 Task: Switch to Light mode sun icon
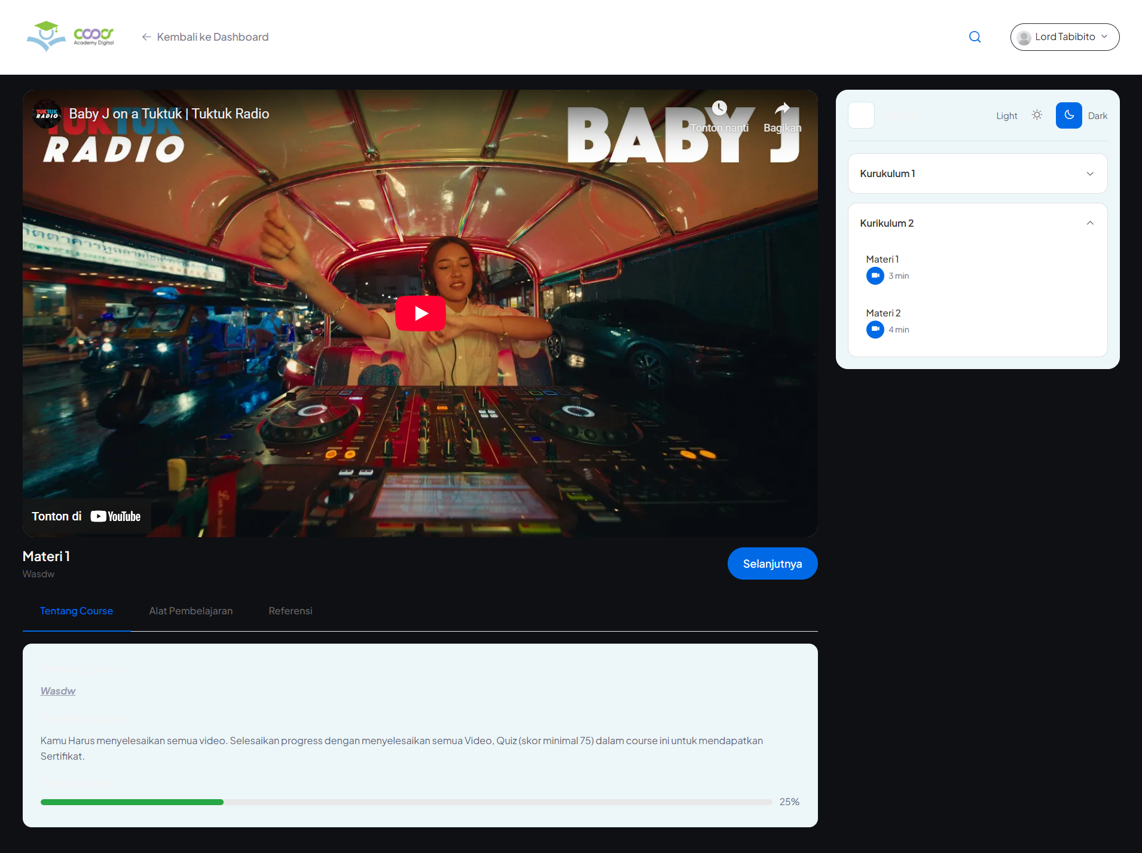pos(1037,115)
